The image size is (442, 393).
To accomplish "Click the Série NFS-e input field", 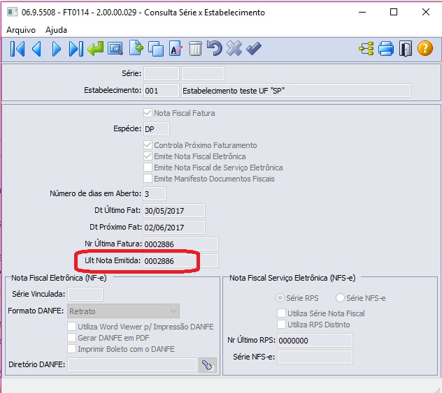I will click(x=315, y=357).
